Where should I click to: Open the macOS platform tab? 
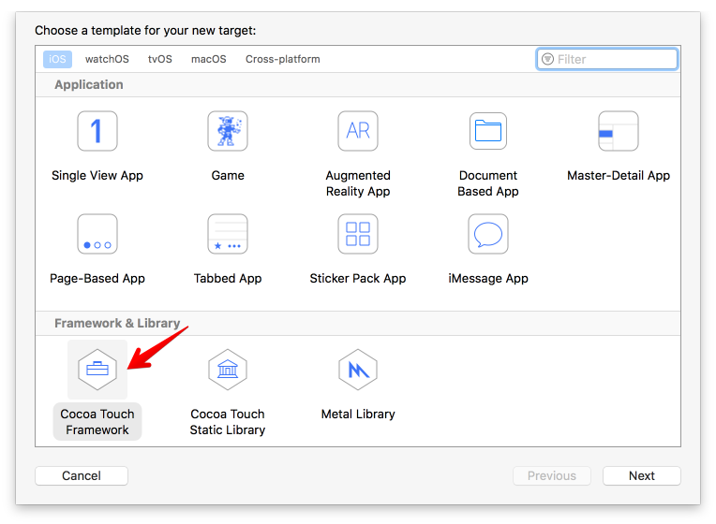(x=209, y=59)
